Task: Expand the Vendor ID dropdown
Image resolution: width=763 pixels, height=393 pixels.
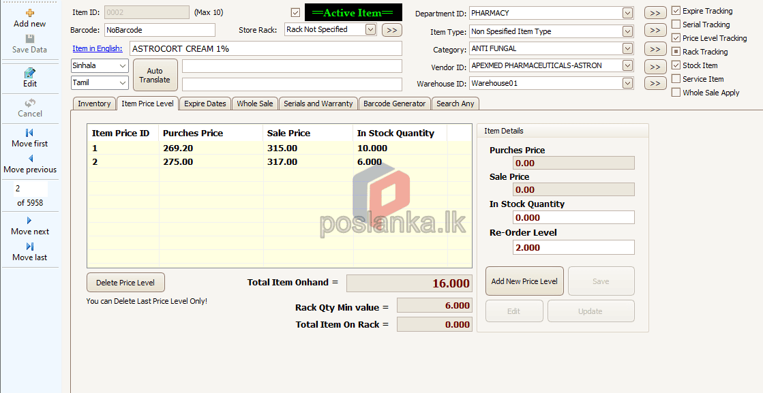Action: click(x=628, y=65)
